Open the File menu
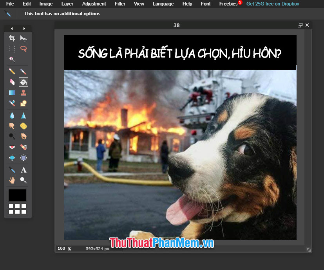This screenshot has width=324, height=270. tap(10, 4)
